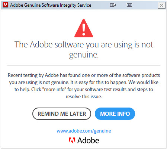
Task: Click the white exclamation mark inside the triangle
Action: coord(84,30)
